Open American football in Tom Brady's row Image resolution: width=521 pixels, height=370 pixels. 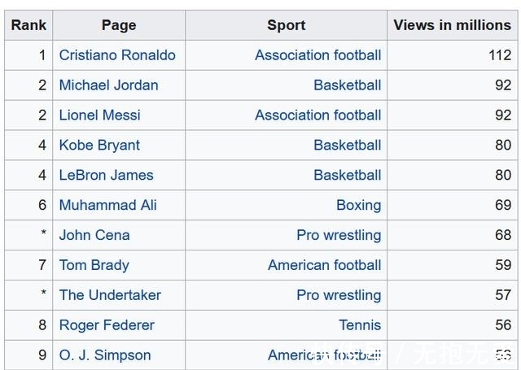tap(324, 266)
